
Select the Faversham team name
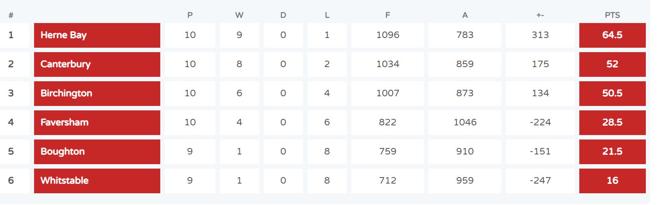(x=65, y=122)
